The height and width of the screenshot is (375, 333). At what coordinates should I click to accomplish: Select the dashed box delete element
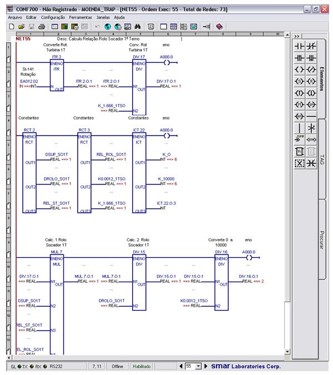click(299, 163)
